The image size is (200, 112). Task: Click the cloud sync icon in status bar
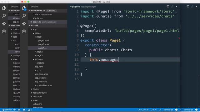pos(14,110)
